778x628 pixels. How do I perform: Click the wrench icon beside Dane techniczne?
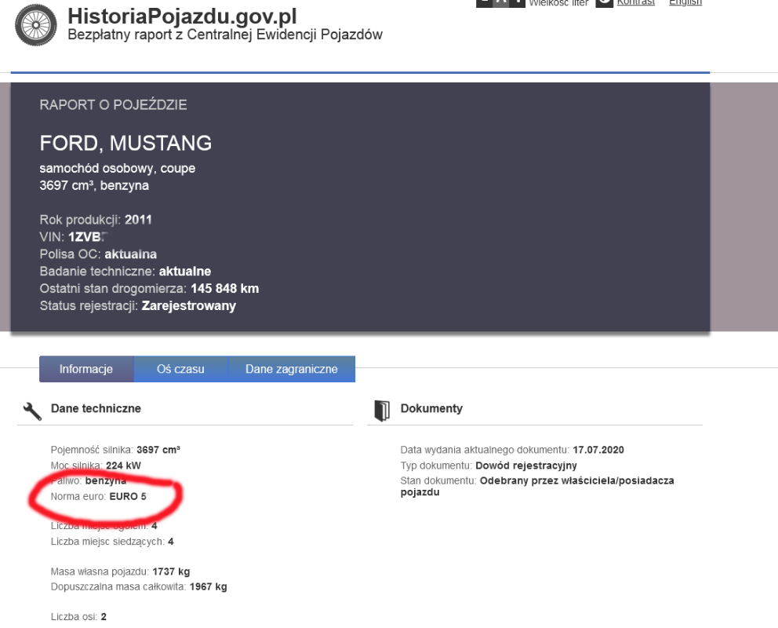pos(32,411)
